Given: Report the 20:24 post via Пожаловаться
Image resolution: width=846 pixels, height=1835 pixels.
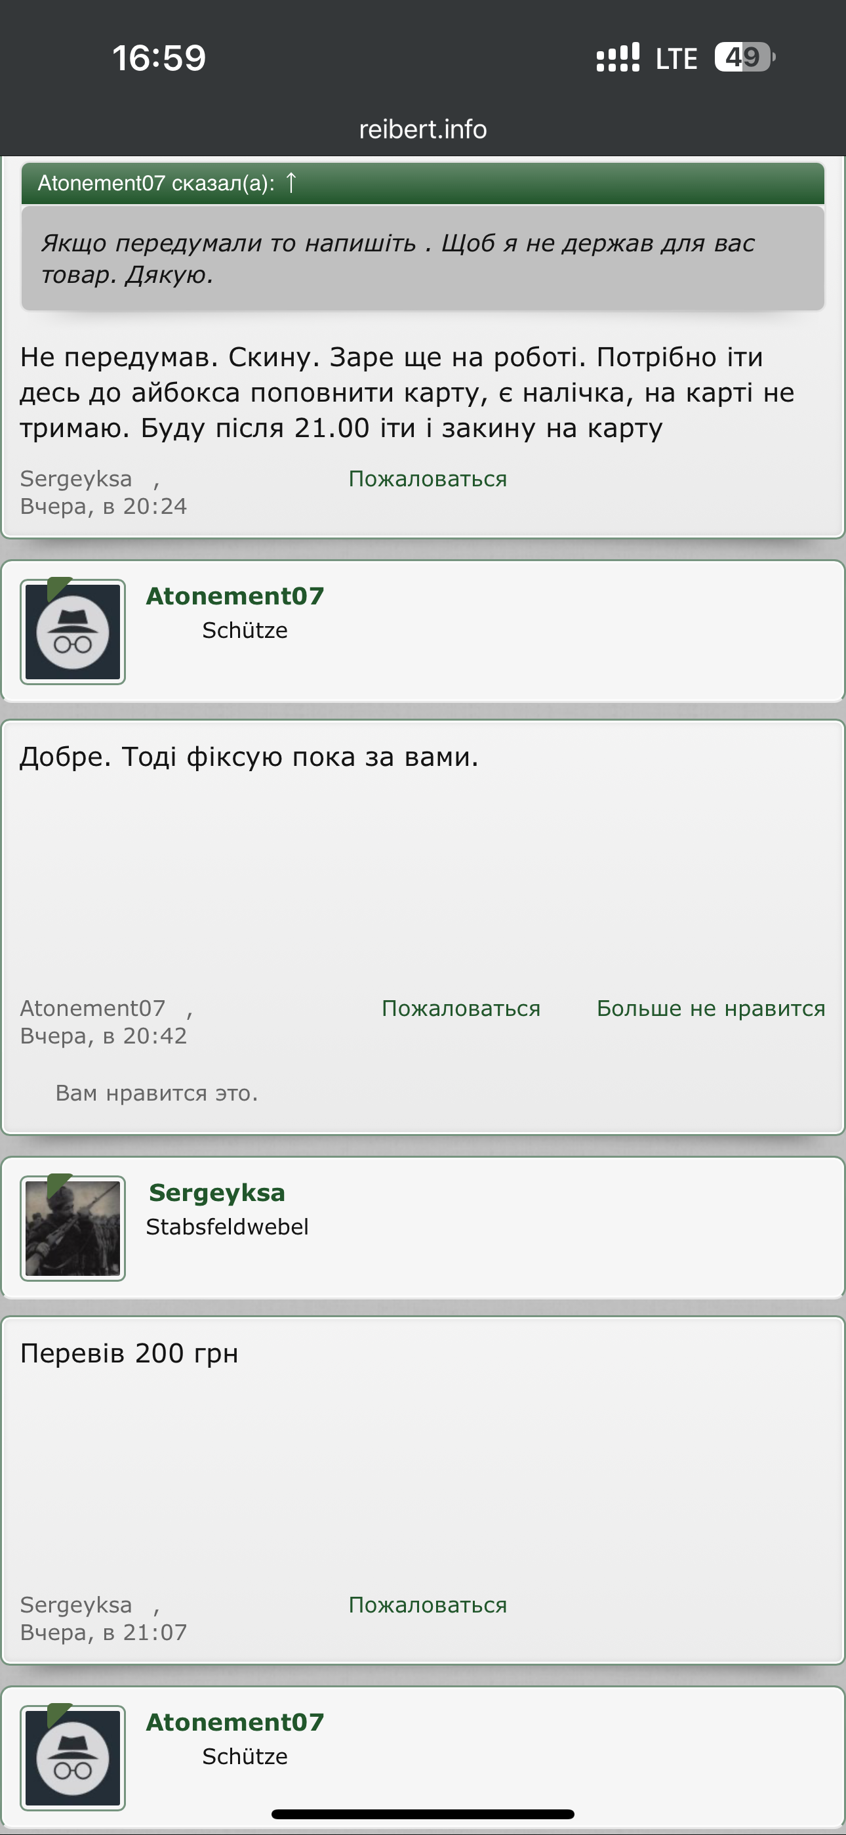Looking at the screenshot, I should 428,478.
